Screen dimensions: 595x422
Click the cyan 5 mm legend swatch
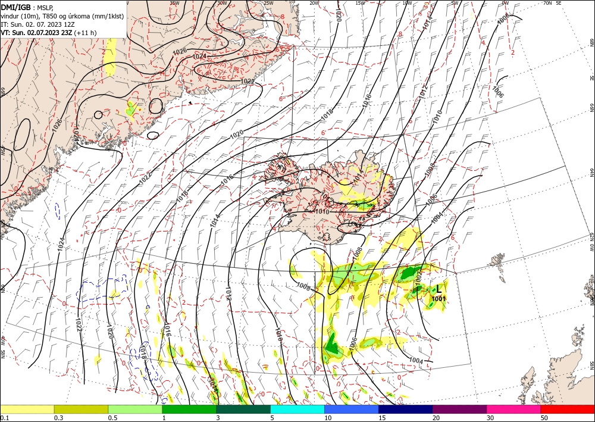(x=297, y=409)
